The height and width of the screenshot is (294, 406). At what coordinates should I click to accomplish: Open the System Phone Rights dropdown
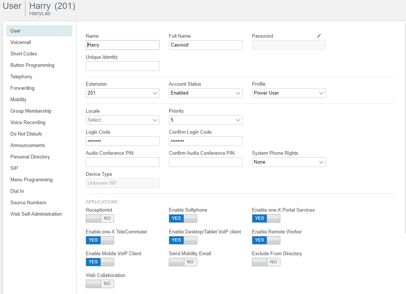pos(289,162)
